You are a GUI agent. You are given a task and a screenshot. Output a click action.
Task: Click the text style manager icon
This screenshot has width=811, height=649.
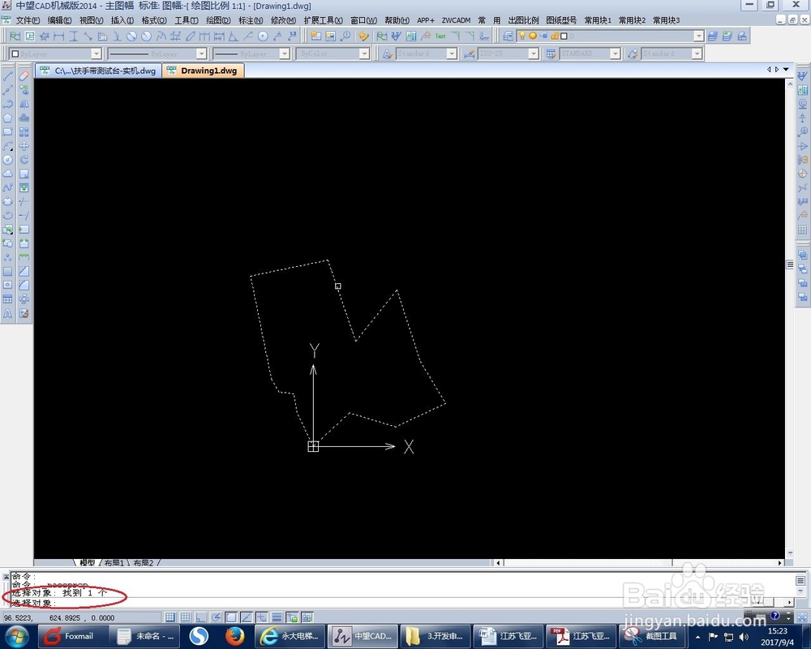point(387,54)
